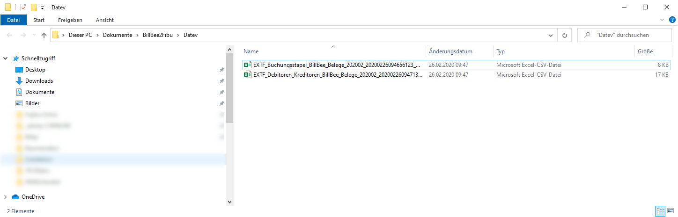Refresh the current folder view
Screen dimensions: 678x217
click(x=565, y=35)
